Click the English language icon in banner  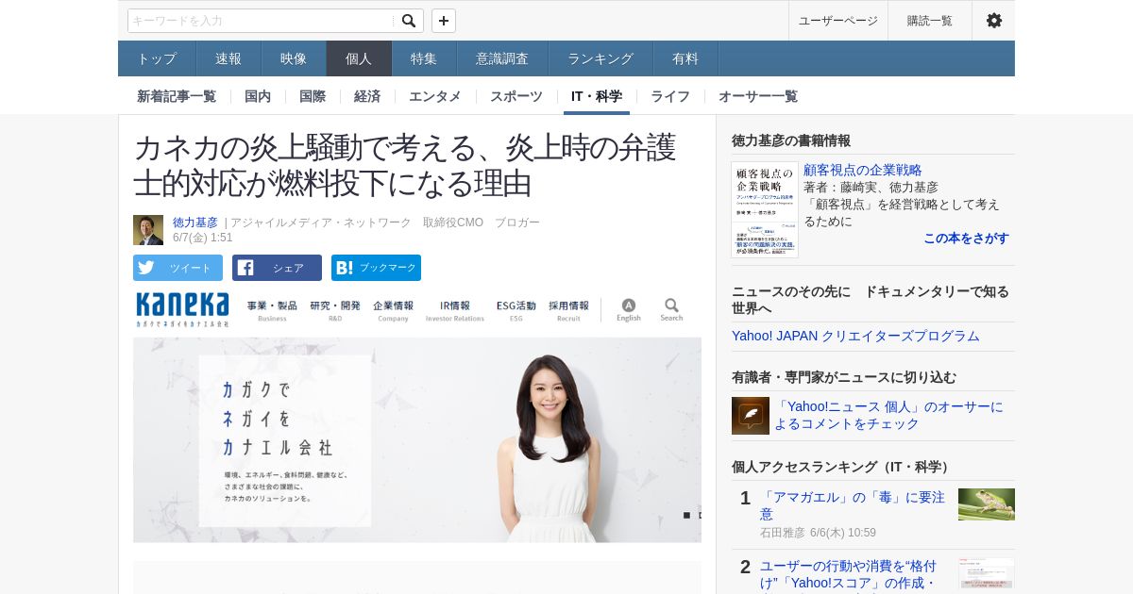click(629, 309)
